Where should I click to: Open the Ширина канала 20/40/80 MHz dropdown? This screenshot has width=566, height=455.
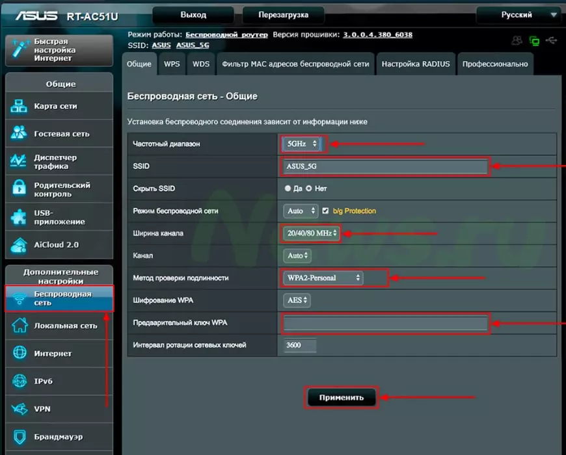(x=311, y=234)
